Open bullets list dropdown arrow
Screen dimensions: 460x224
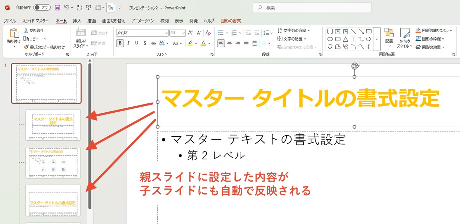coord(227,33)
